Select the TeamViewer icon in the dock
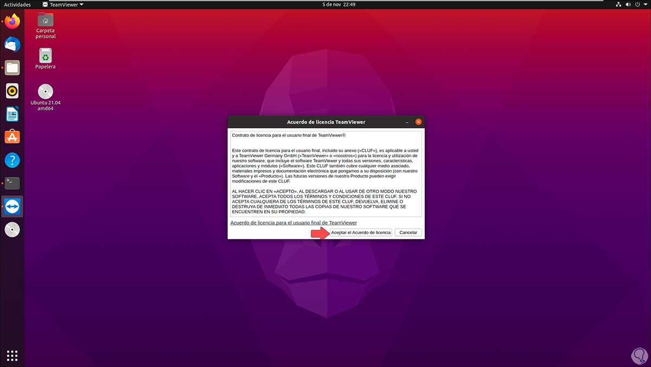Image resolution: width=651 pixels, height=367 pixels. pyautogui.click(x=12, y=206)
